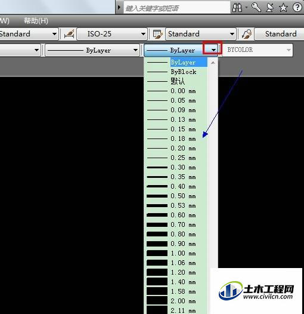Choose 0.15 mm lineweight

[176, 129]
